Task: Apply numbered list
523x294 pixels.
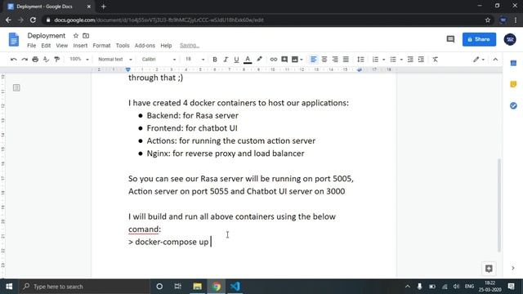Action: coord(375,60)
